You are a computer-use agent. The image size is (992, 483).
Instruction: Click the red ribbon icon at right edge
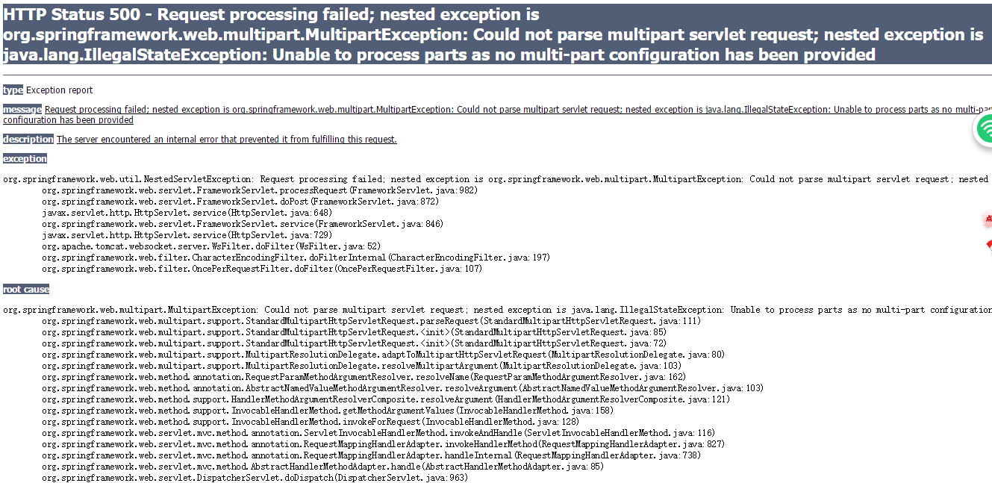988,245
